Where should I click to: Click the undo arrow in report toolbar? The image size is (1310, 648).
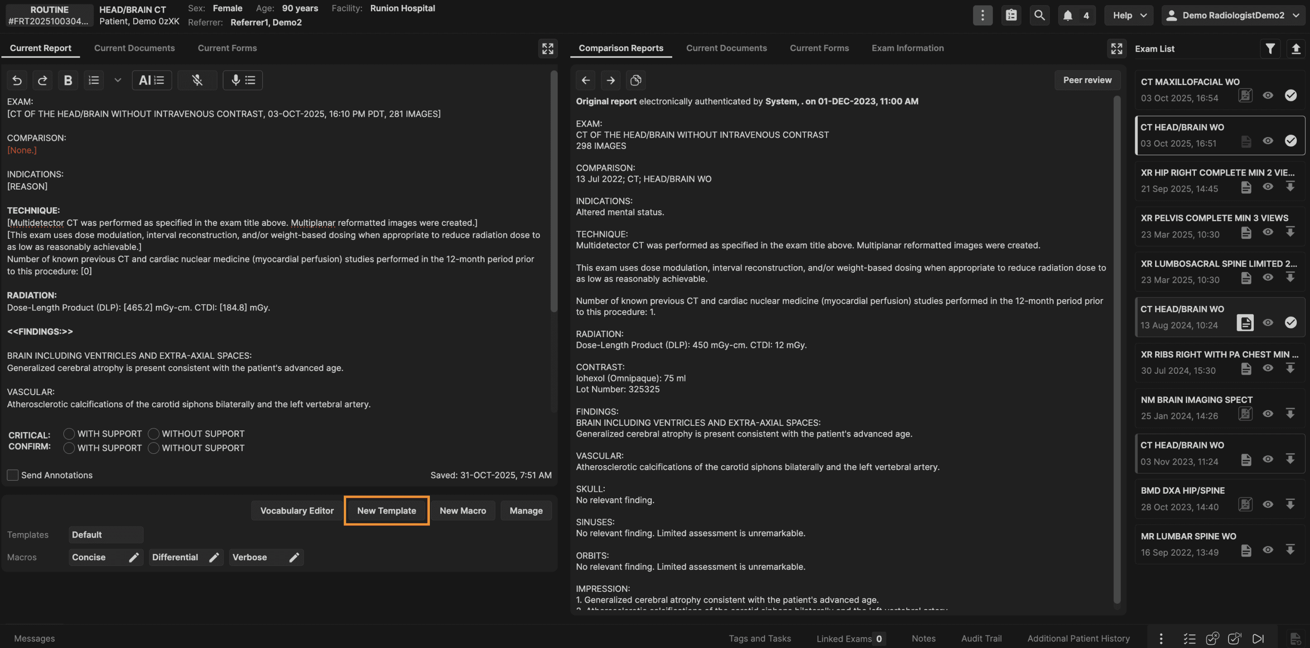[x=17, y=80]
